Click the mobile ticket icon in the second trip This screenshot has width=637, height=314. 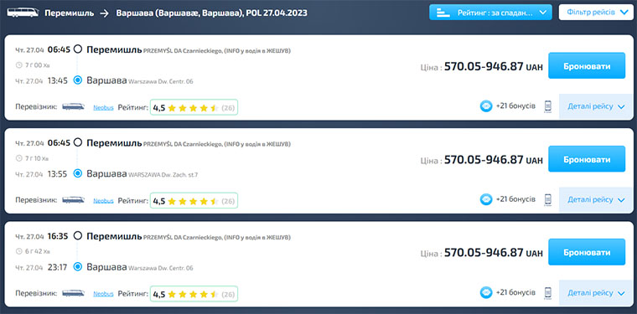coord(548,199)
